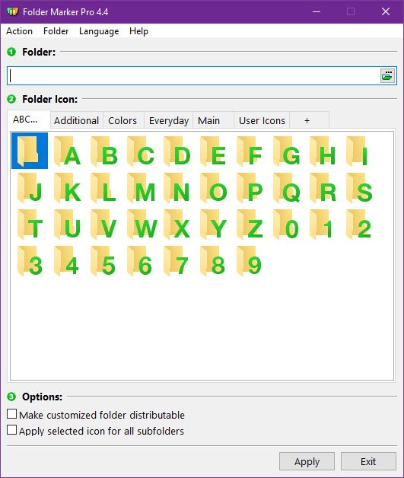Viewport: 404px width, 478px height.
Task: Choose the number 8 folder icon
Action: [x=212, y=260]
